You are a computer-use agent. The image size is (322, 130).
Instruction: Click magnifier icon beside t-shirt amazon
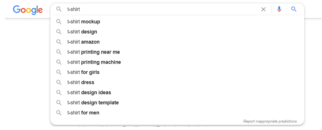point(59,42)
